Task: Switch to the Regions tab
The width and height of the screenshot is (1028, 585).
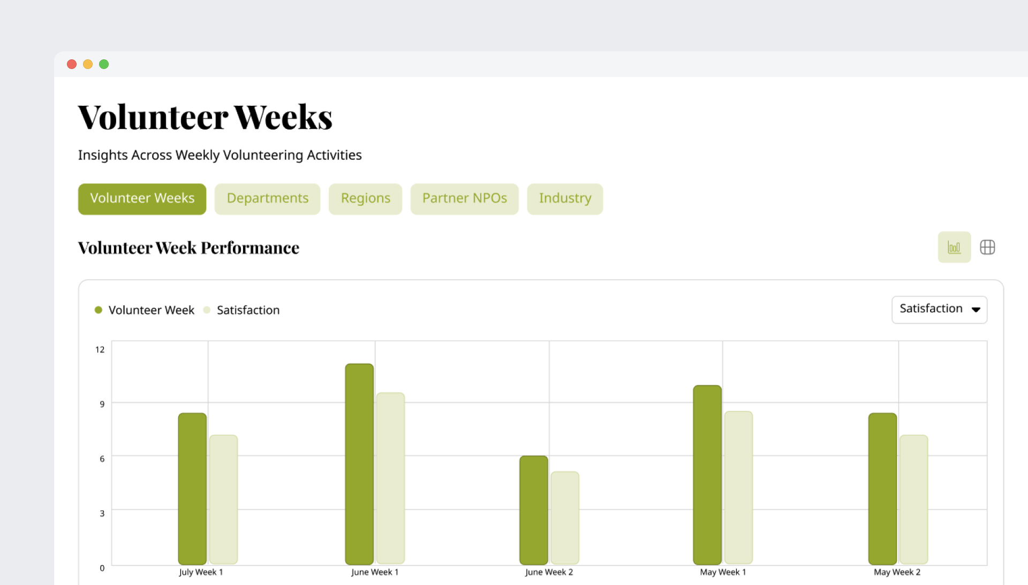Action: click(365, 198)
